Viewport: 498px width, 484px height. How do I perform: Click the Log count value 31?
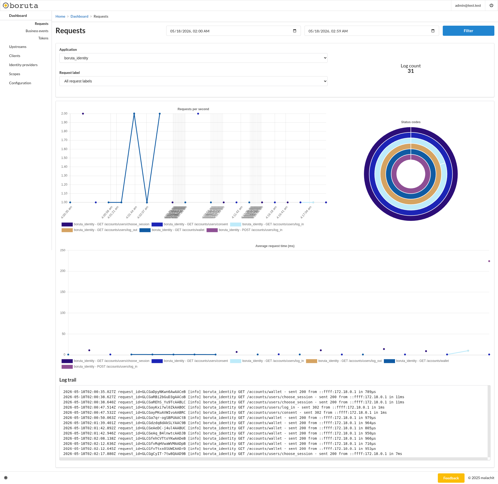click(x=411, y=71)
